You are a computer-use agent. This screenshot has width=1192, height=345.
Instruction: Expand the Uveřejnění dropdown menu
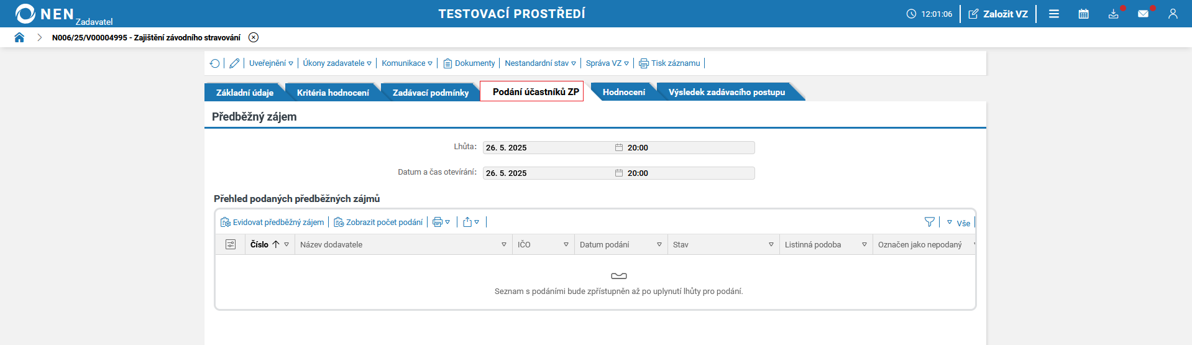point(271,63)
